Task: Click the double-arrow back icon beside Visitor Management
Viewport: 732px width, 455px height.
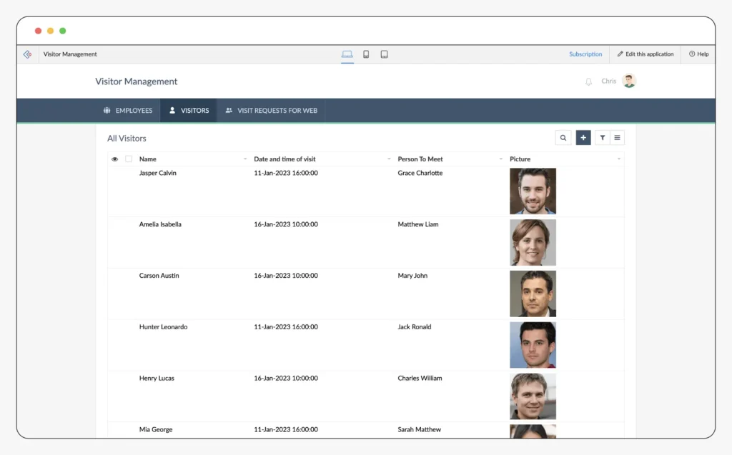Action: coord(27,54)
